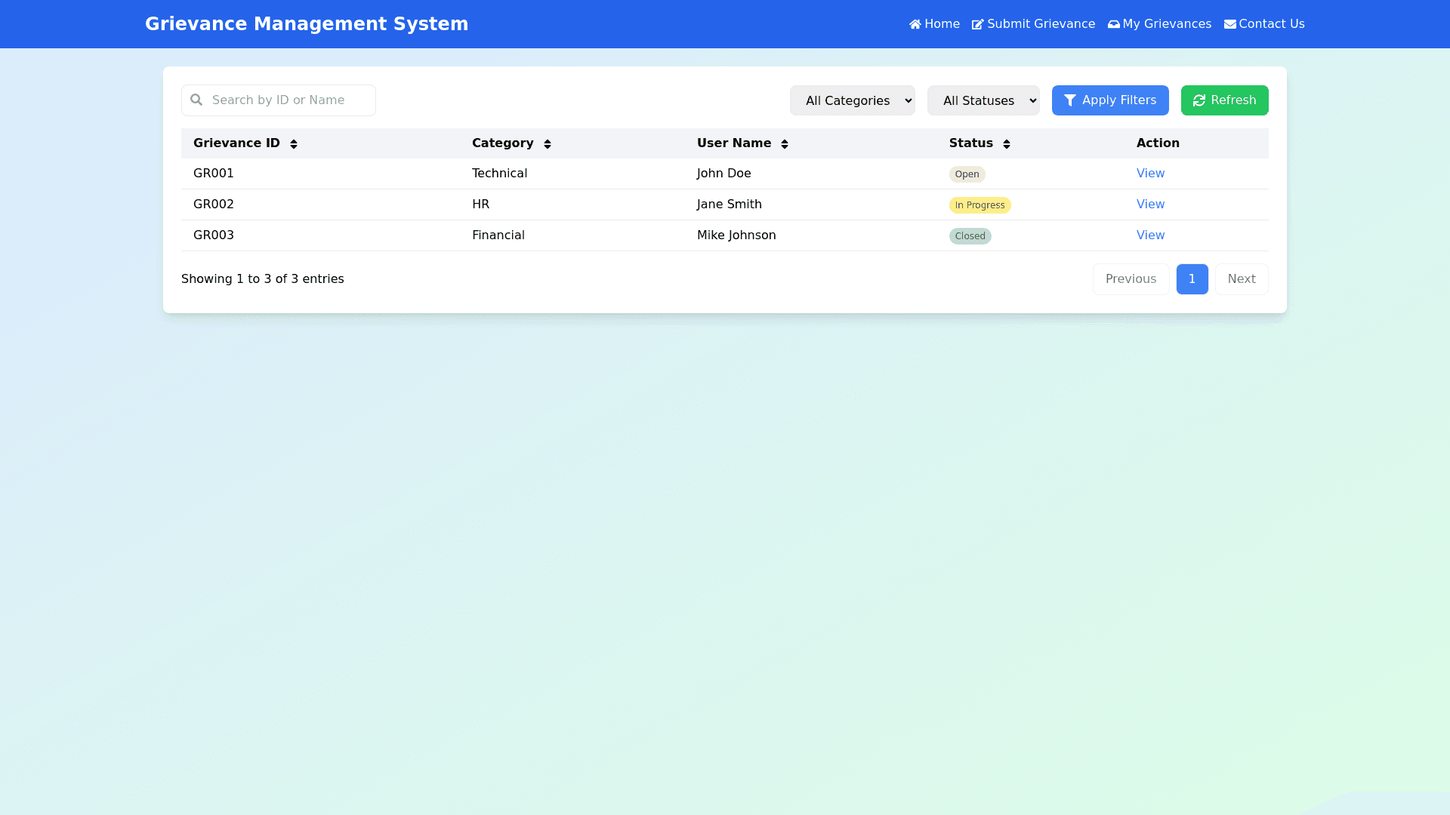Select page 1 in pagination
This screenshot has height=815, width=1450.
click(1192, 279)
